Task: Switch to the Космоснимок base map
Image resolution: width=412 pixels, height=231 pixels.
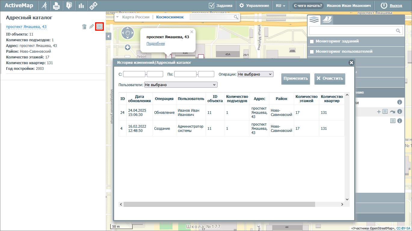Action: click(170, 17)
